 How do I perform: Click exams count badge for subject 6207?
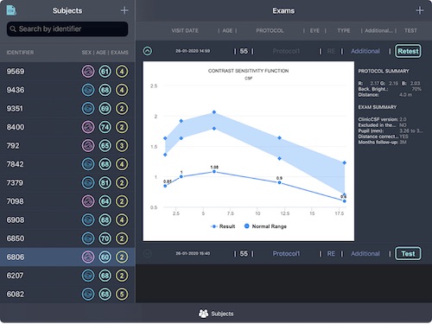coord(122,276)
